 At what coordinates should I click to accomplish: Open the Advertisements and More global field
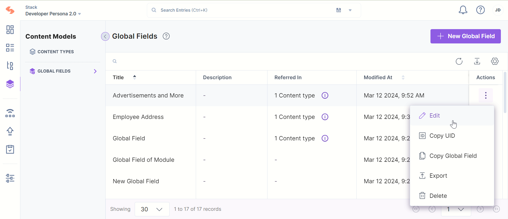(x=148, y=95)
